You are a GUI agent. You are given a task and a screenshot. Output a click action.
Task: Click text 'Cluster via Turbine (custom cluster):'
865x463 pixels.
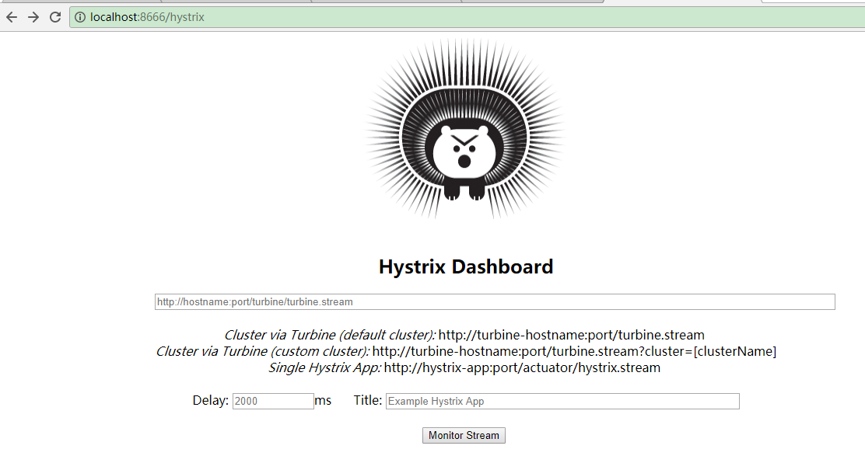coord(263,352)
